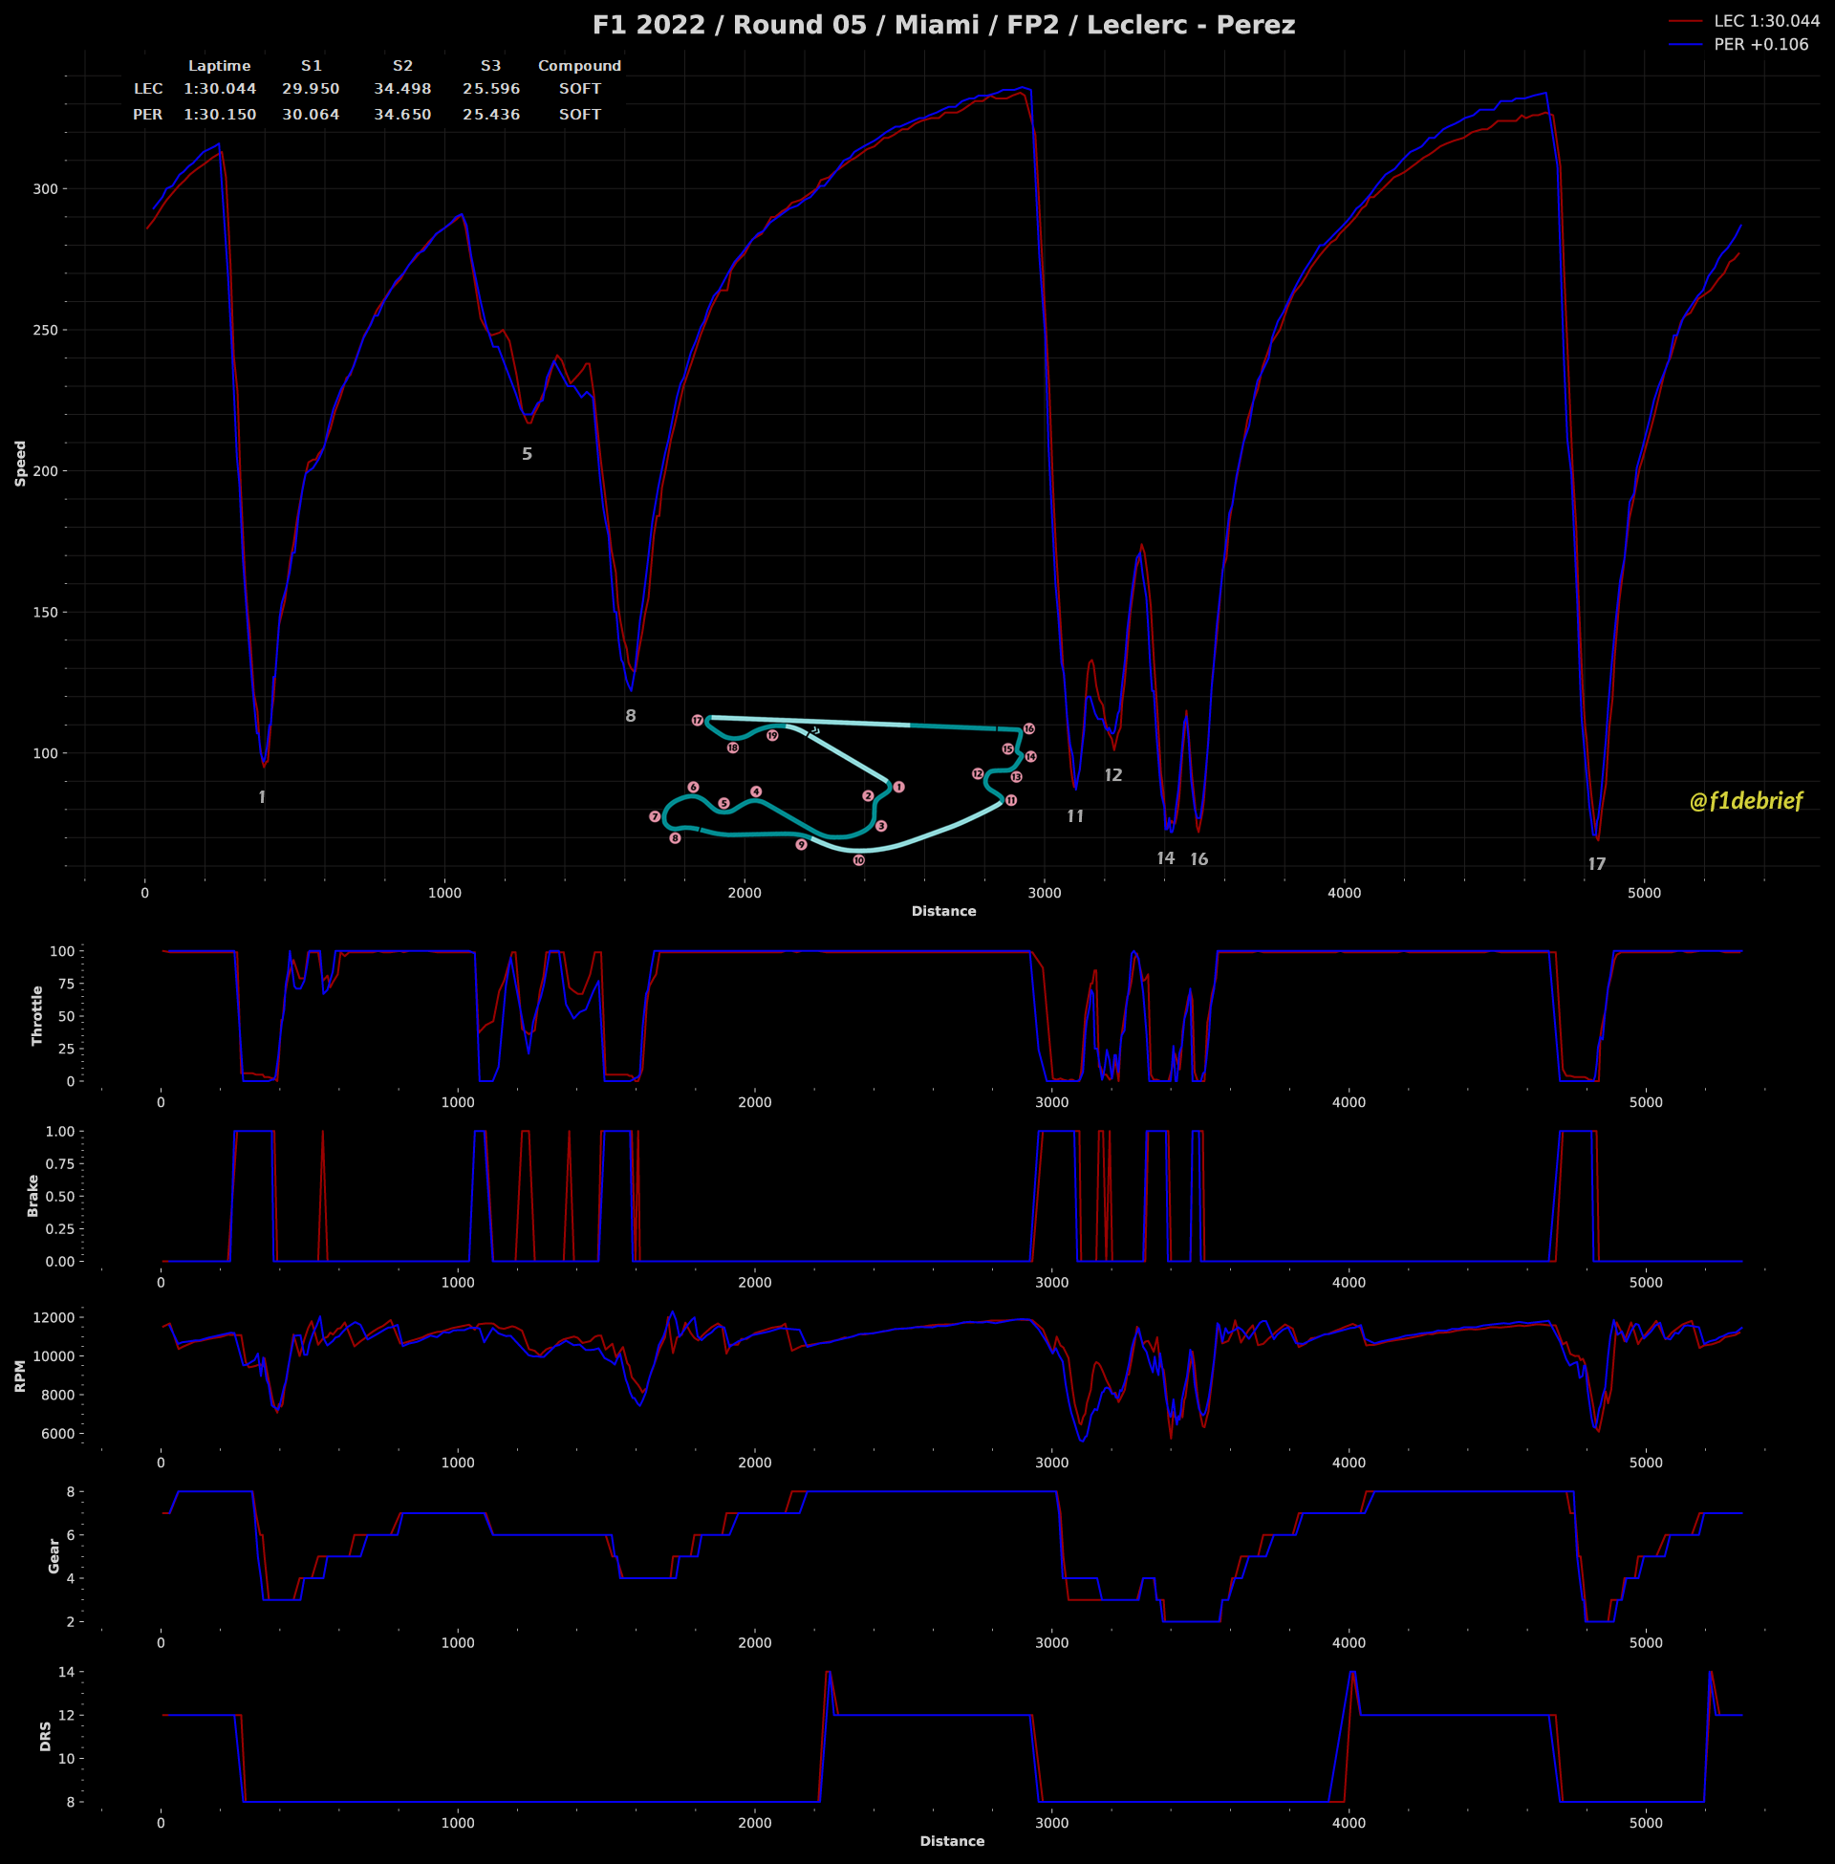This screenshot has width=1835, height=1864.
Task: Click turn 16 circle on circuit map
Action: coord(1029,729)
